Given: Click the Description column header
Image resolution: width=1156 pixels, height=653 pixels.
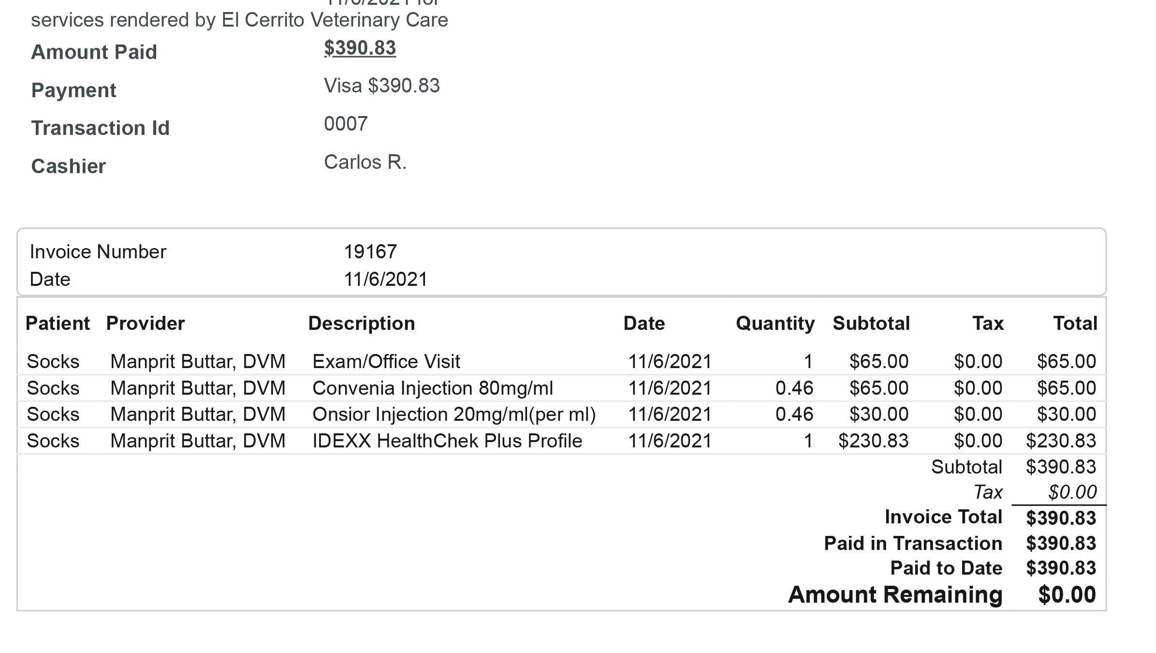Looking at the screenshot, I should tap(361, 323).
